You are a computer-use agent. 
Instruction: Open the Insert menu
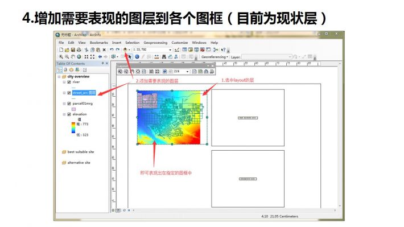117,43
